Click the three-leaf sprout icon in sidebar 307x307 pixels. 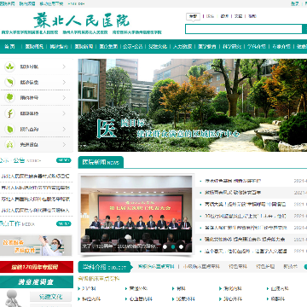(10, 67)
